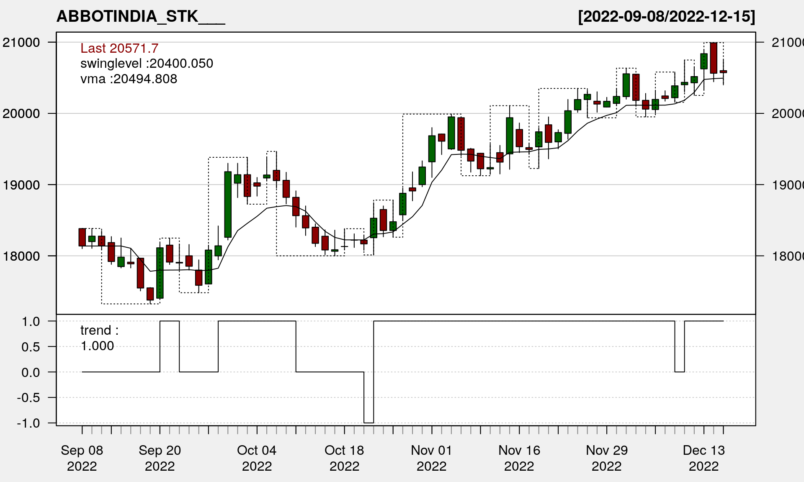Click the swinglevel 20400.050 text
804x482 pixels.
147,64
